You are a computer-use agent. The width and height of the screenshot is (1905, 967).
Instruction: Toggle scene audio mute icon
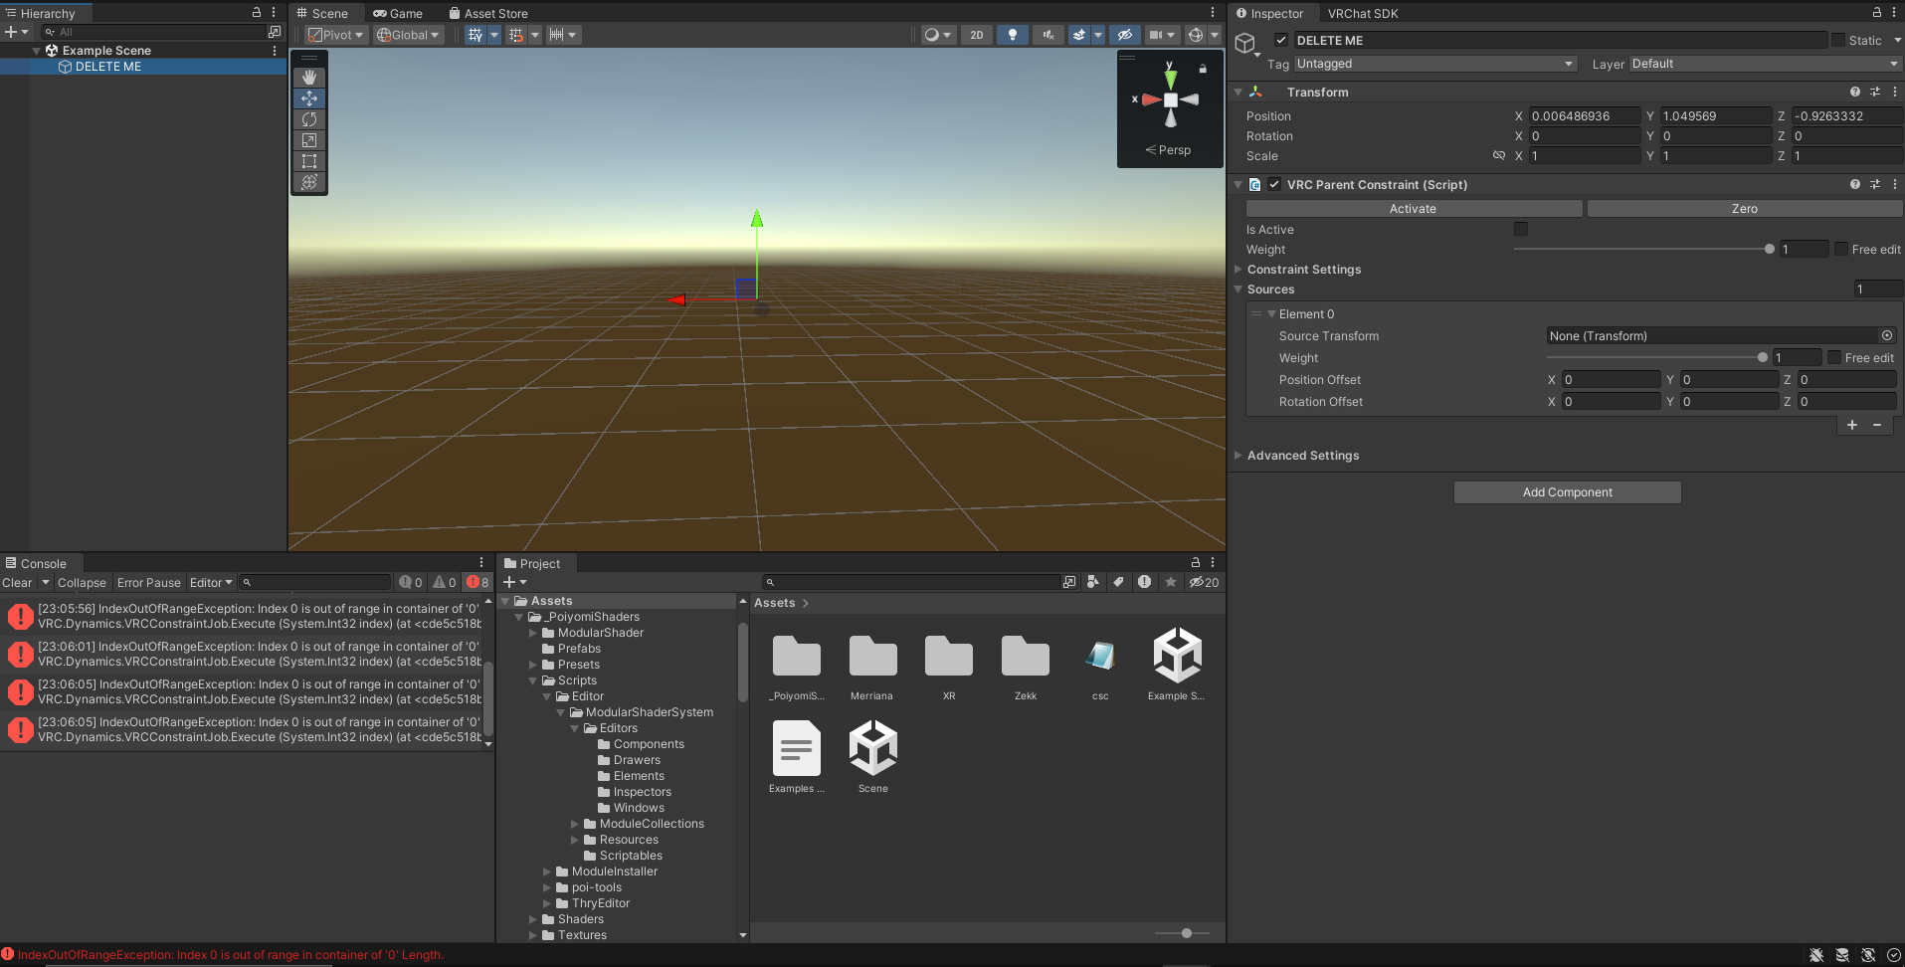click(x=1048, y=35)
